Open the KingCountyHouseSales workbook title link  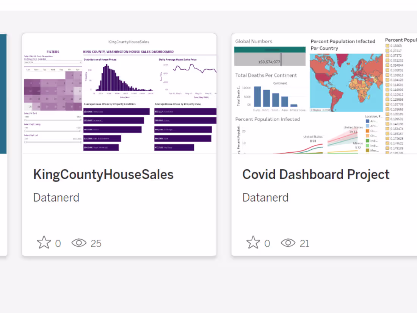tap(103, 174)
